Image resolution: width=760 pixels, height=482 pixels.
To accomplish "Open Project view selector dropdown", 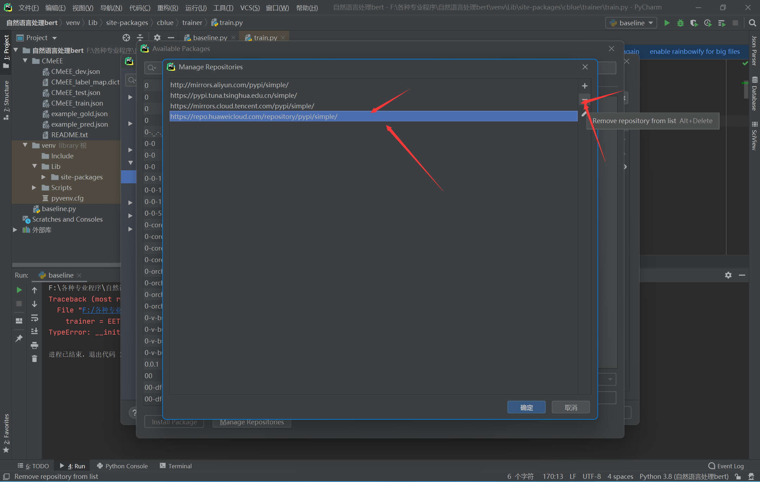I will (37, 38).
